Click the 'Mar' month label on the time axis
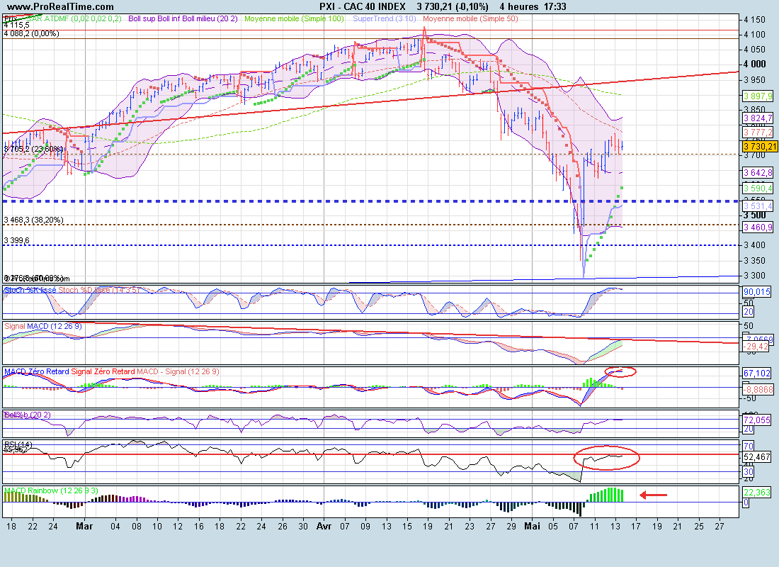Screen dimensions: 779x567 click(x=84, y=526)
